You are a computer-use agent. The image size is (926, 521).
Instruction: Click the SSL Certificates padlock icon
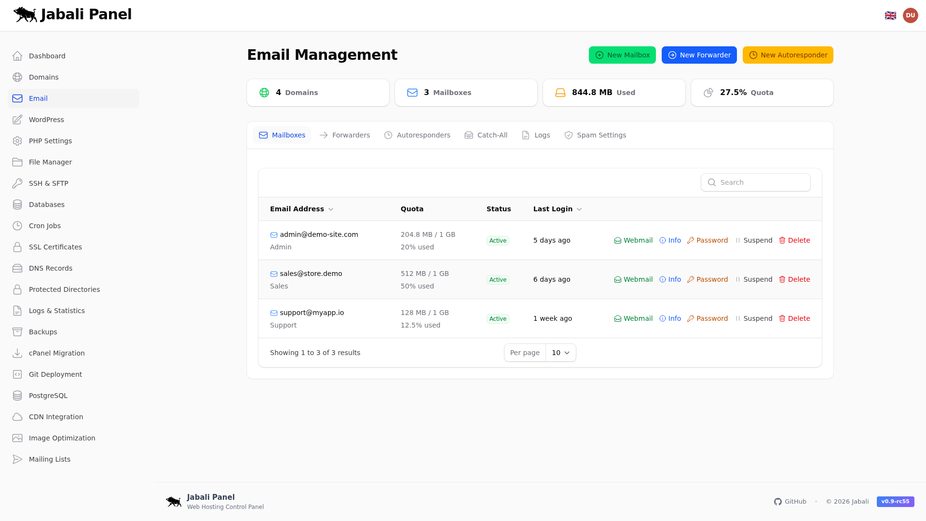click(17, 247)
